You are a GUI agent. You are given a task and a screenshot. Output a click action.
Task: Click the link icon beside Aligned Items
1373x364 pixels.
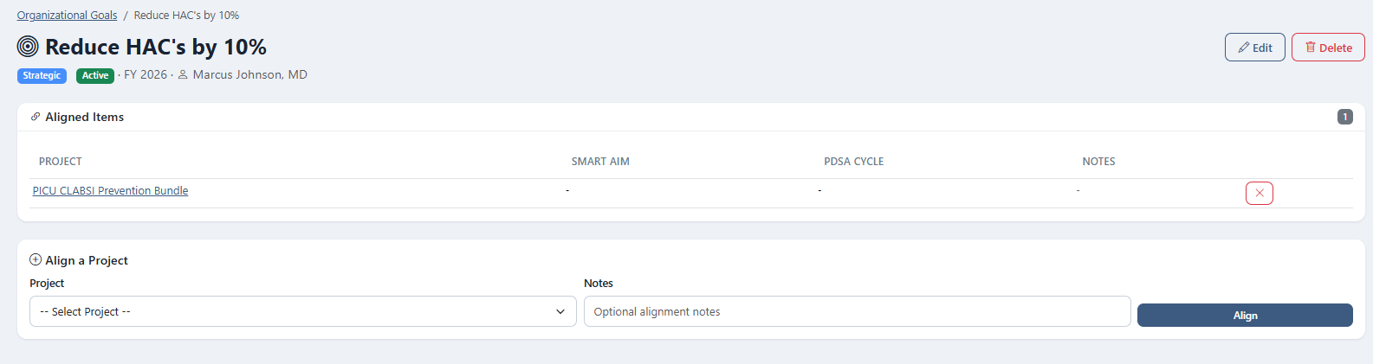click(36, 117)
